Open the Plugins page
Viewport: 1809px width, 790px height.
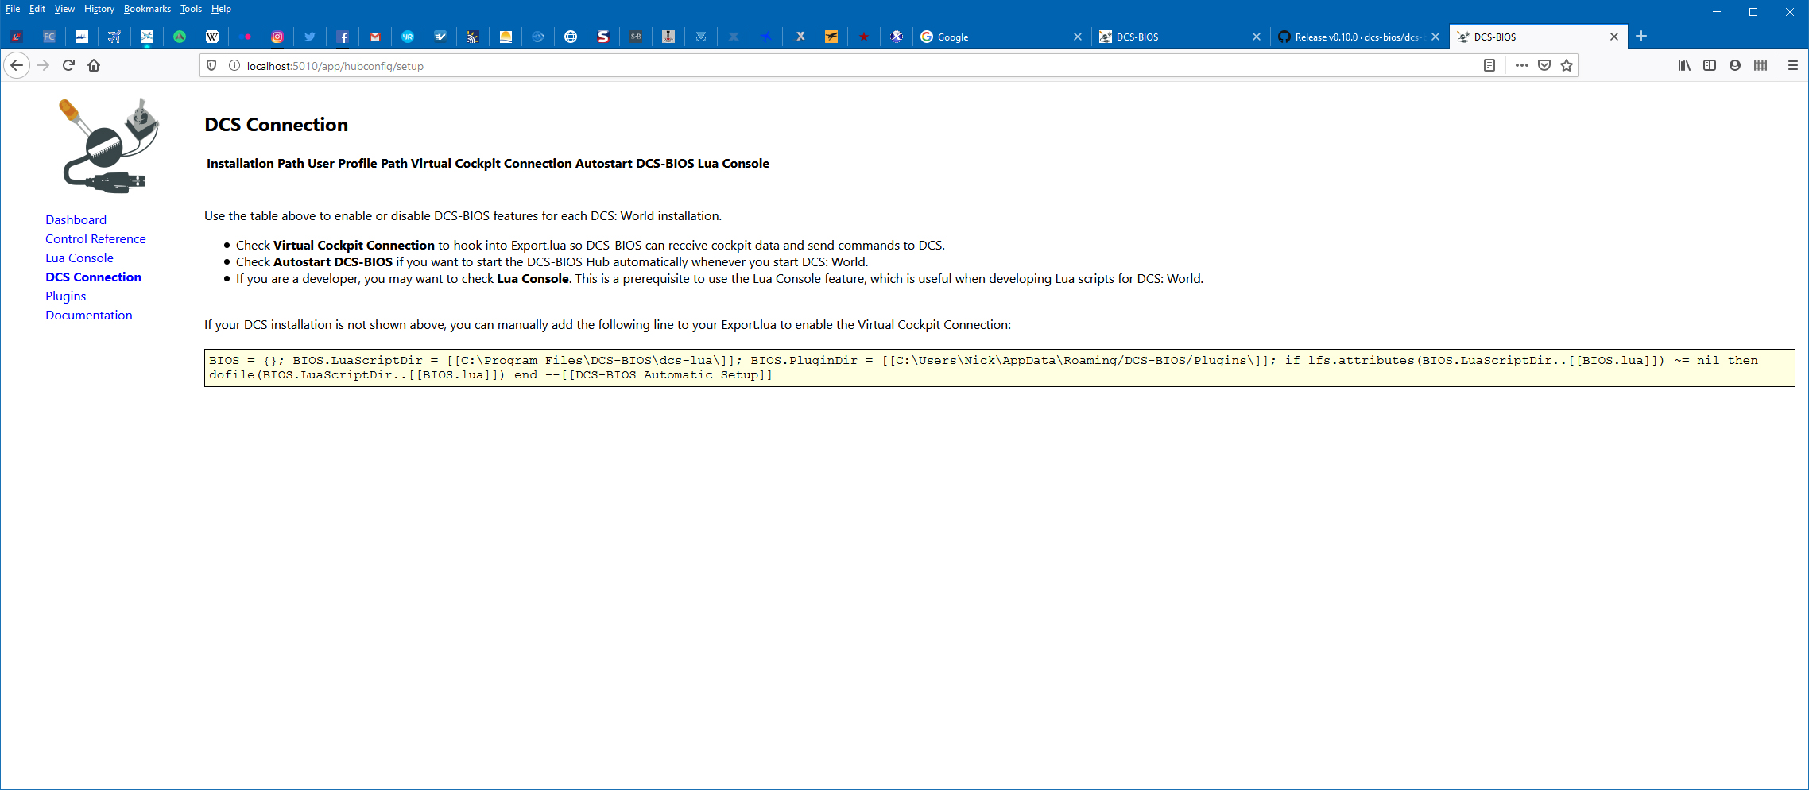click(x=65, y=296)
